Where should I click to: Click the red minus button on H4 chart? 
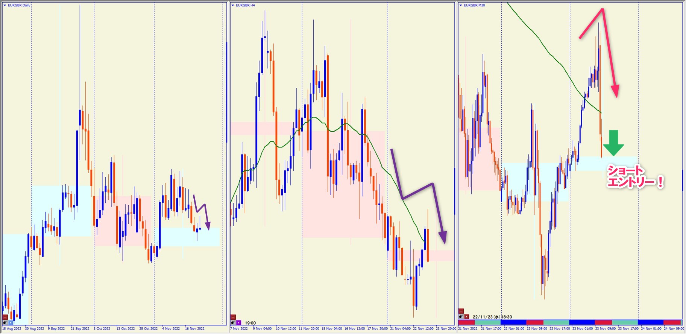tap(233, 317)
